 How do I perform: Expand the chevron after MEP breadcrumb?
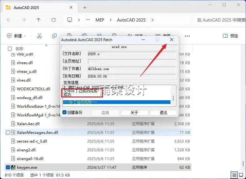pyautogui.click(x=111, y=20)
